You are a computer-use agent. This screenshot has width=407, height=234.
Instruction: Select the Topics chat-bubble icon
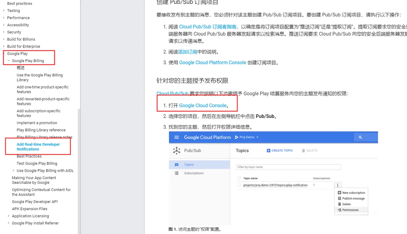177,164
